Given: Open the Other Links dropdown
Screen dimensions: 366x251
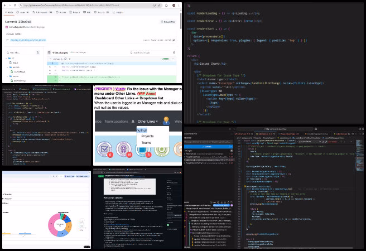Looking at the screenshot, I should (x=147, y=121).
